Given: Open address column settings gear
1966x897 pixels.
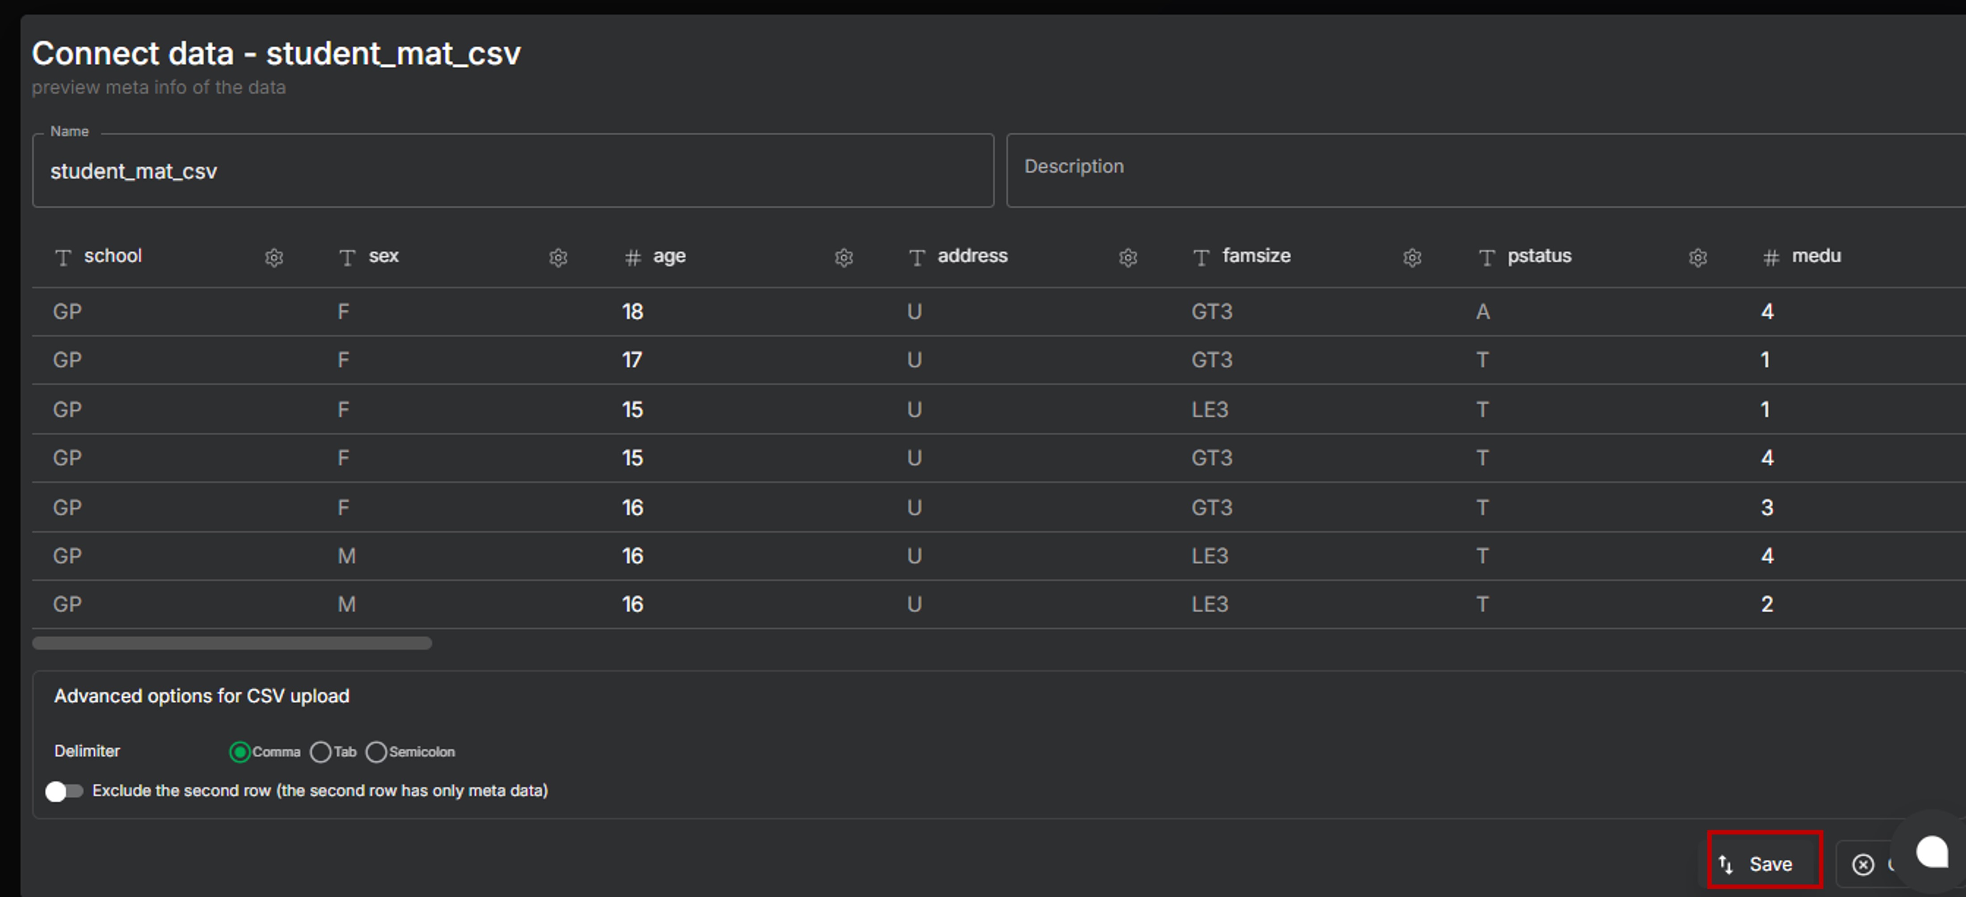Looking at the screenshot, I should [1128, 258].
